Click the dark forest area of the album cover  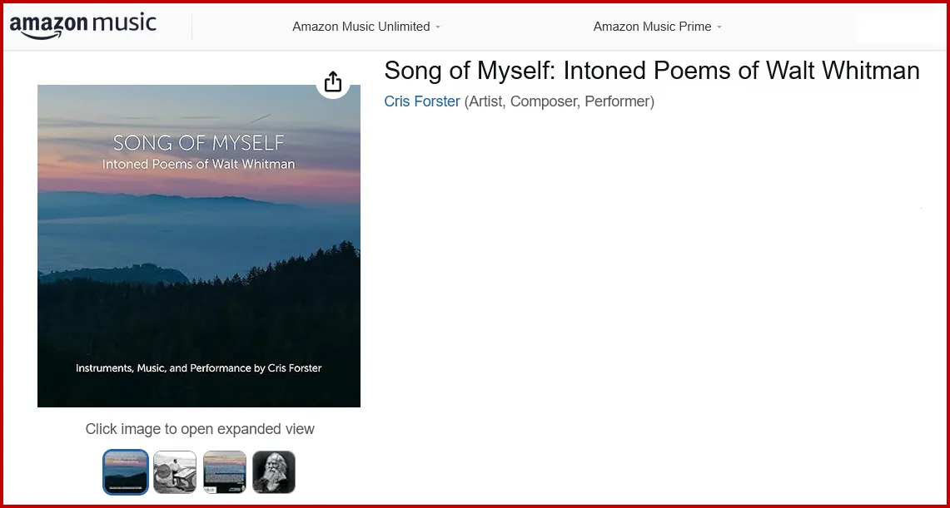(250, 316)
